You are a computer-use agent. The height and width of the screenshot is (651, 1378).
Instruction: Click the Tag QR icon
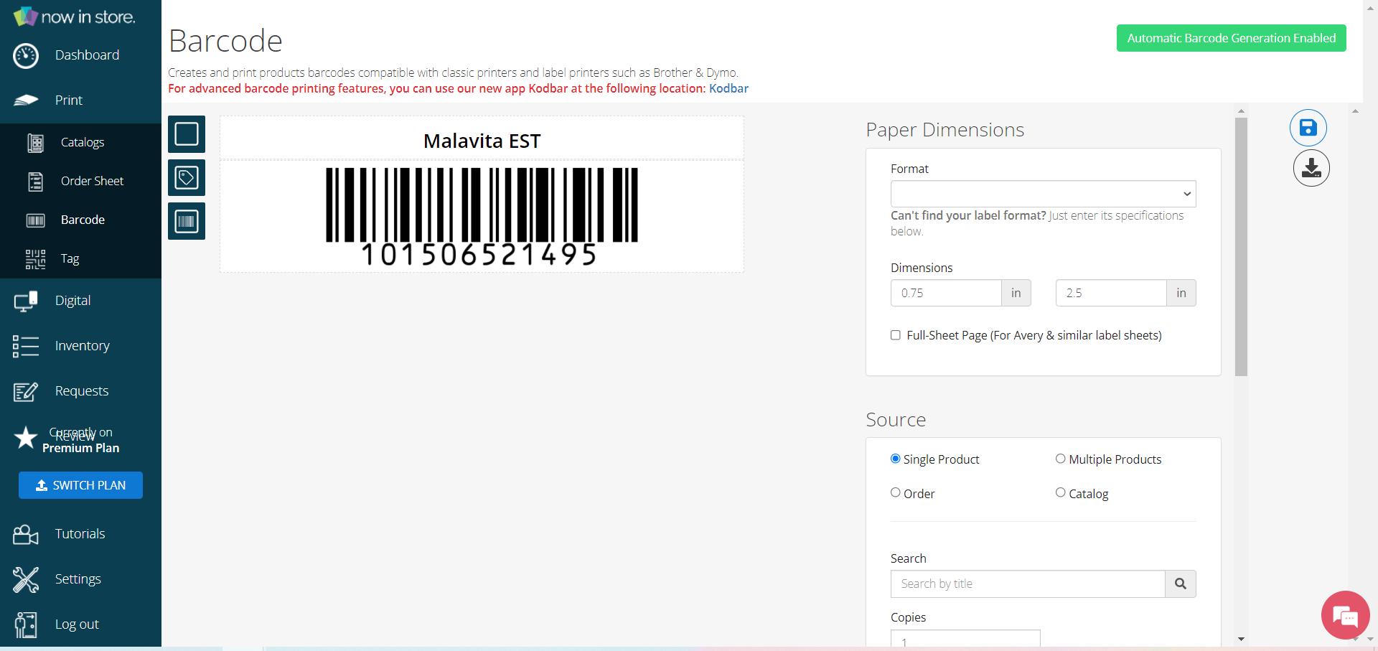coord(35,259)
